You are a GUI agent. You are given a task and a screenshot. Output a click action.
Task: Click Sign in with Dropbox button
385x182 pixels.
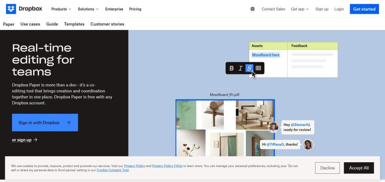(x=45, y=122)
